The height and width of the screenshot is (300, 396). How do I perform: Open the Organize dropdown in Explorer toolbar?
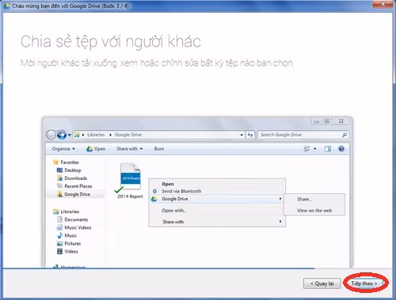click(x=63, y=148)
